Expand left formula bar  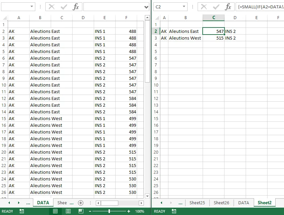click(x=146, y=7)
